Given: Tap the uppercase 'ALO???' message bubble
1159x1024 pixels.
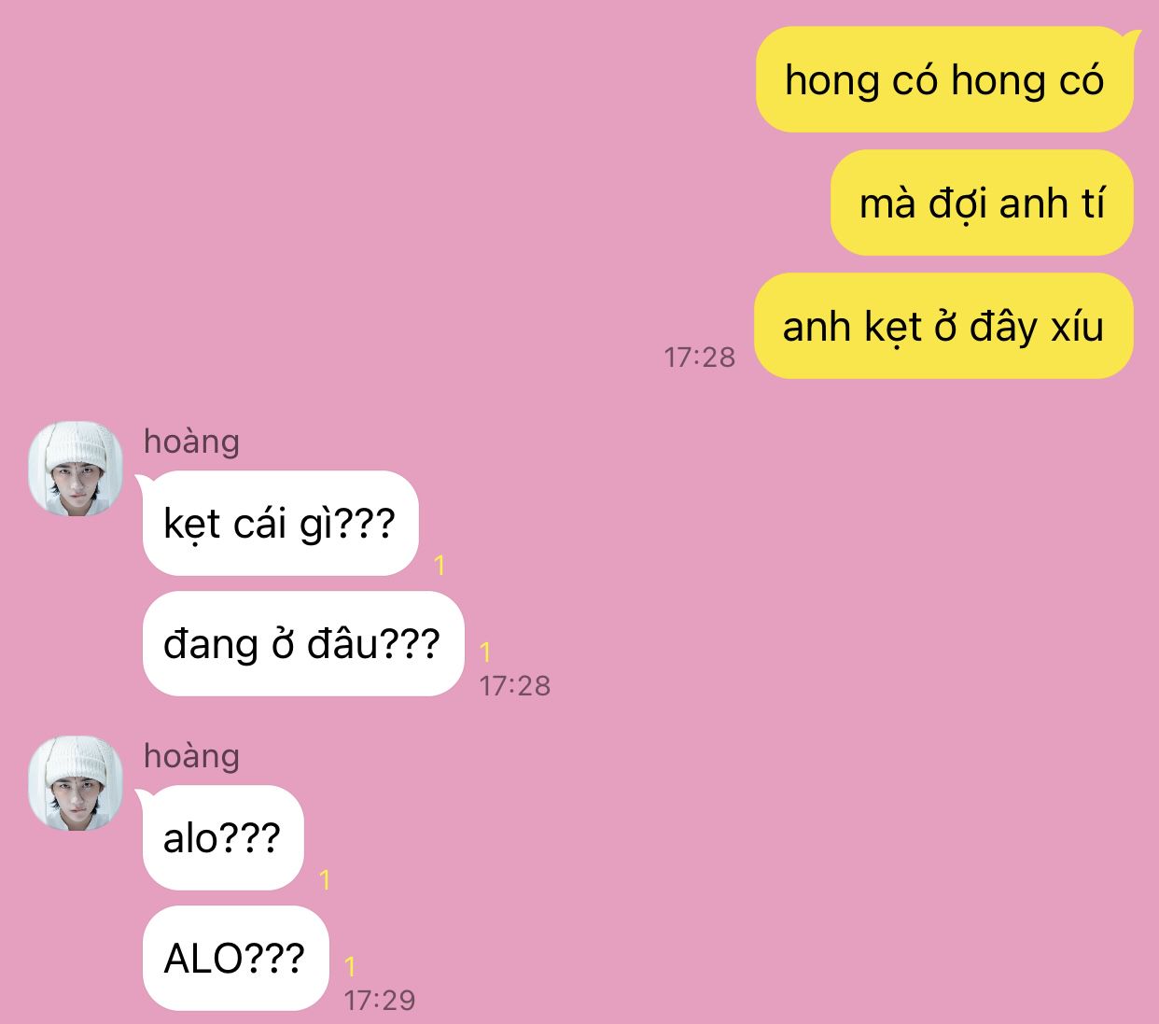Looking at the screenshot, I should [x=236, y=958].
